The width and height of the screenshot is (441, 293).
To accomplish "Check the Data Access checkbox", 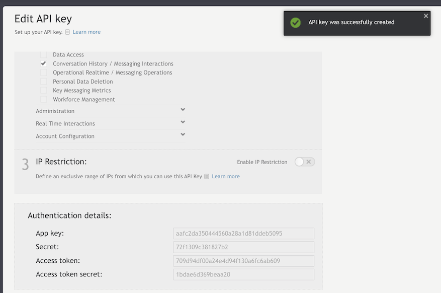I will tap(44, 54).
